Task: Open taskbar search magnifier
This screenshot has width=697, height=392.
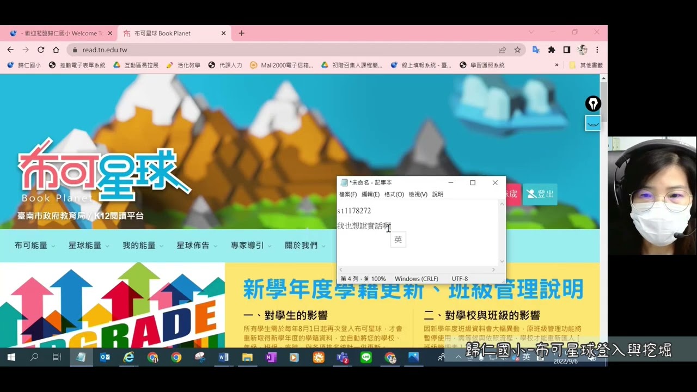Action: coord(34,358)
